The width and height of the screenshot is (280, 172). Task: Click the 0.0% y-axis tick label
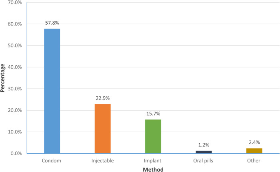[16, 153]
